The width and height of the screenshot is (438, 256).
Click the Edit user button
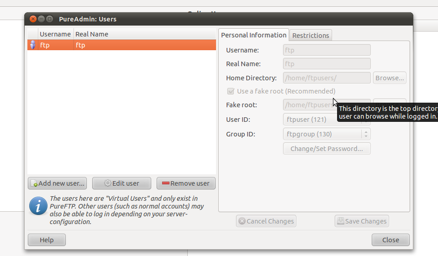(121, 183)
